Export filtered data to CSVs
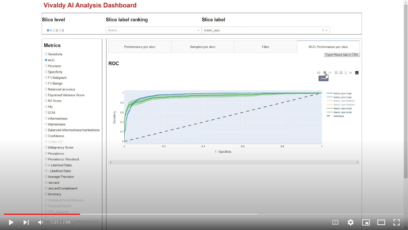 pyautogui.click(x=342, y=55)
